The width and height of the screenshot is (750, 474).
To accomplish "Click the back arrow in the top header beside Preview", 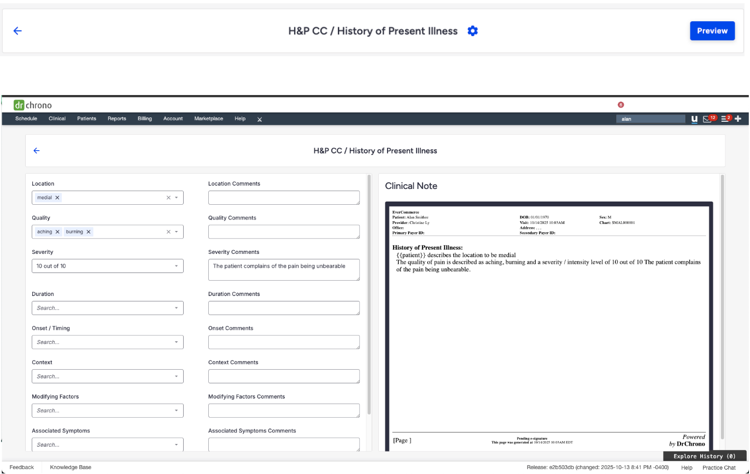I will point(17,31).
